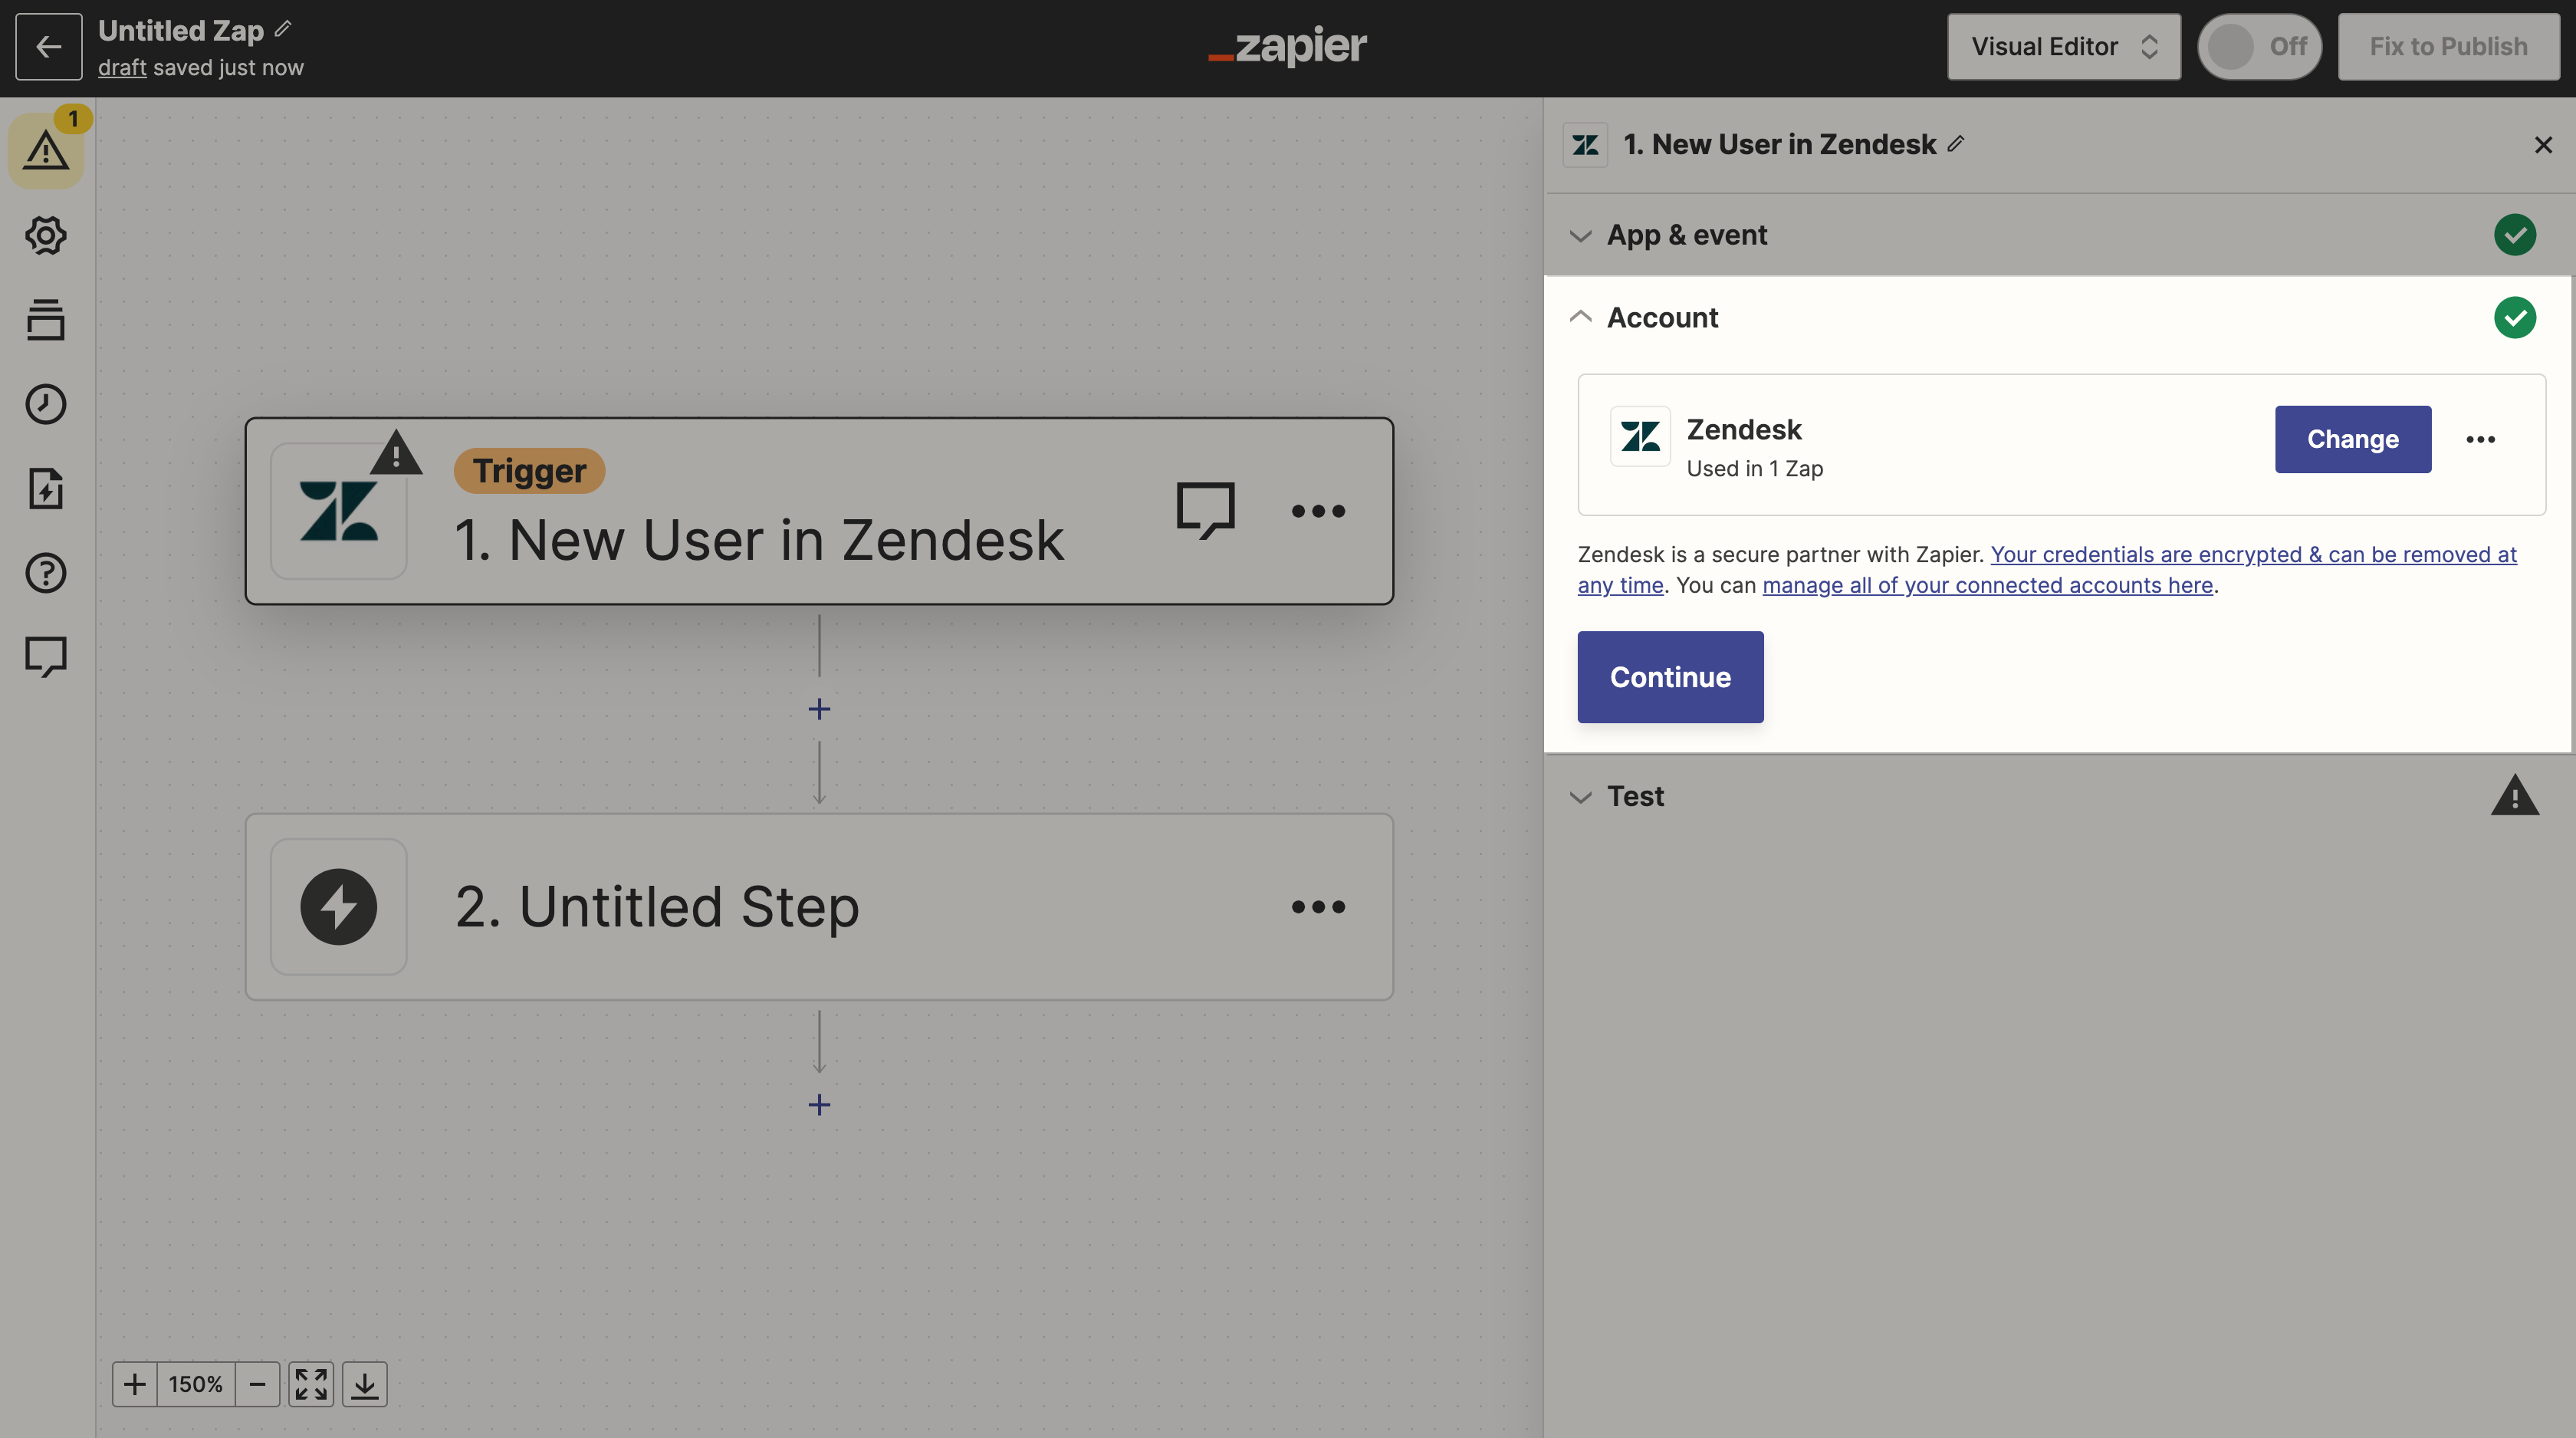This screenshot has width=2576, height=1438.
Task: Open the Zendesk account three-dot menu
Action: pyautogui.click(x=2480, y=439)
